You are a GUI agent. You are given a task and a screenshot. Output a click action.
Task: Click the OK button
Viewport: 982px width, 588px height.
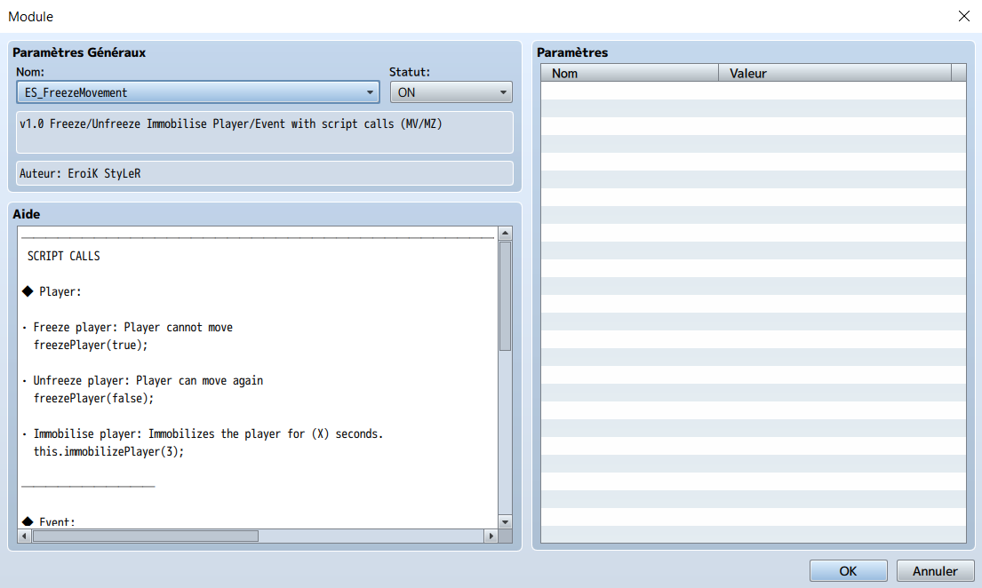point(848,570)
